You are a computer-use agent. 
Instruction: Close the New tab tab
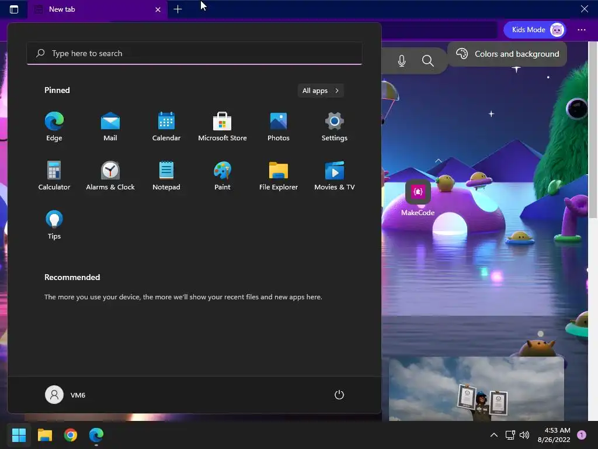click(158, 9)
